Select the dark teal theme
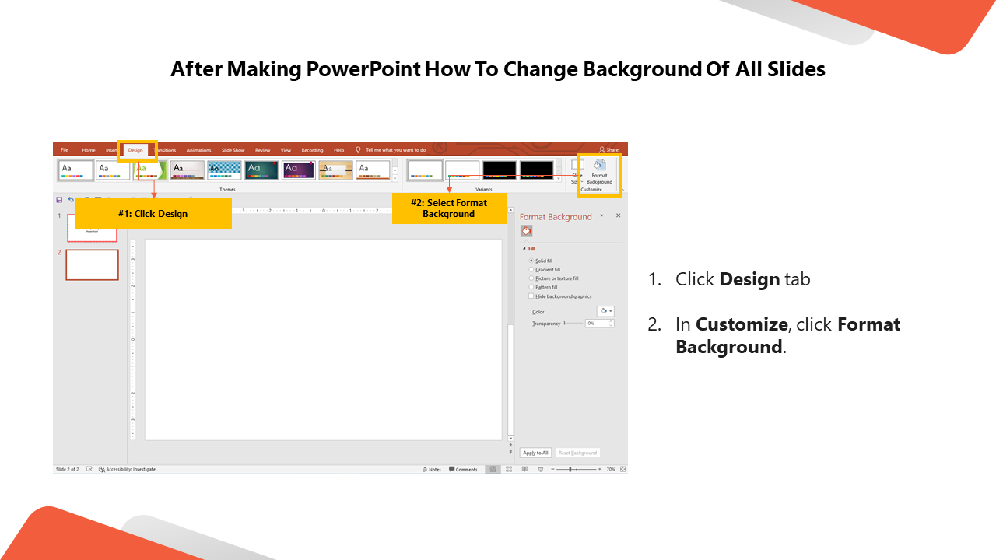 click(261, 170)
